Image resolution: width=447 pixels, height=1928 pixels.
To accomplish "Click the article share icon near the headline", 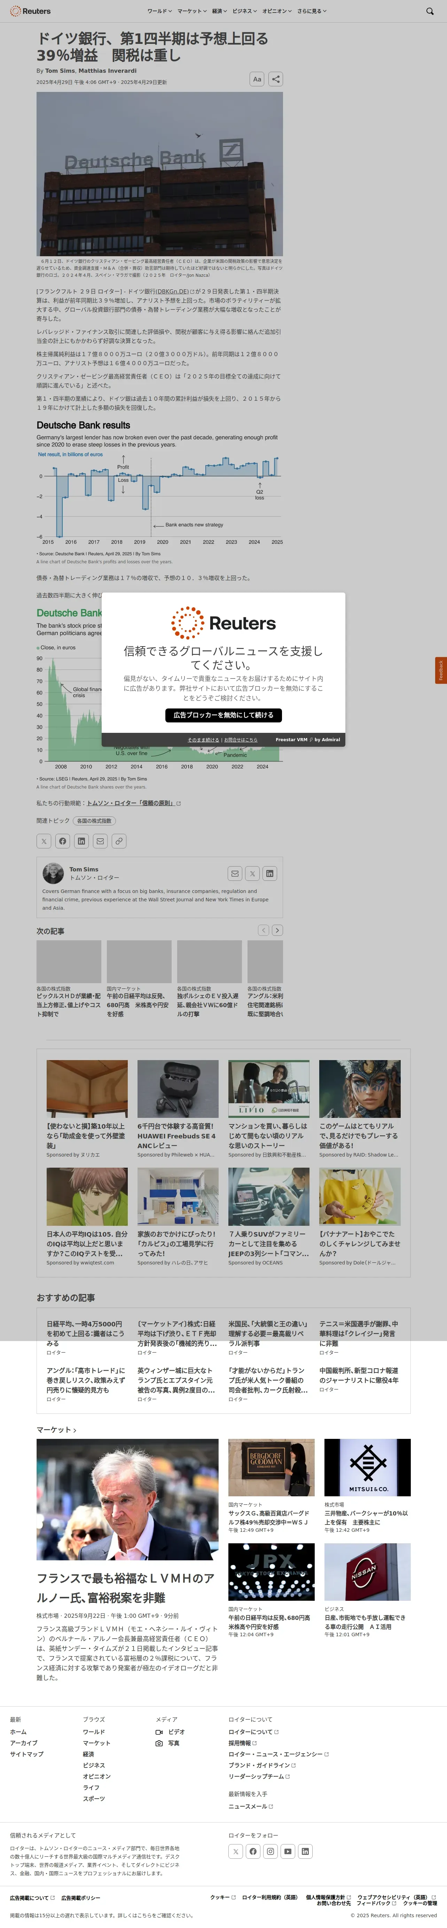I will coord(275,79).
